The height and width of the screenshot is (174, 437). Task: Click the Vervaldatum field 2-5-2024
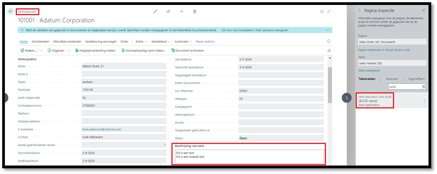pyautogui.click(x=281, y=59)
